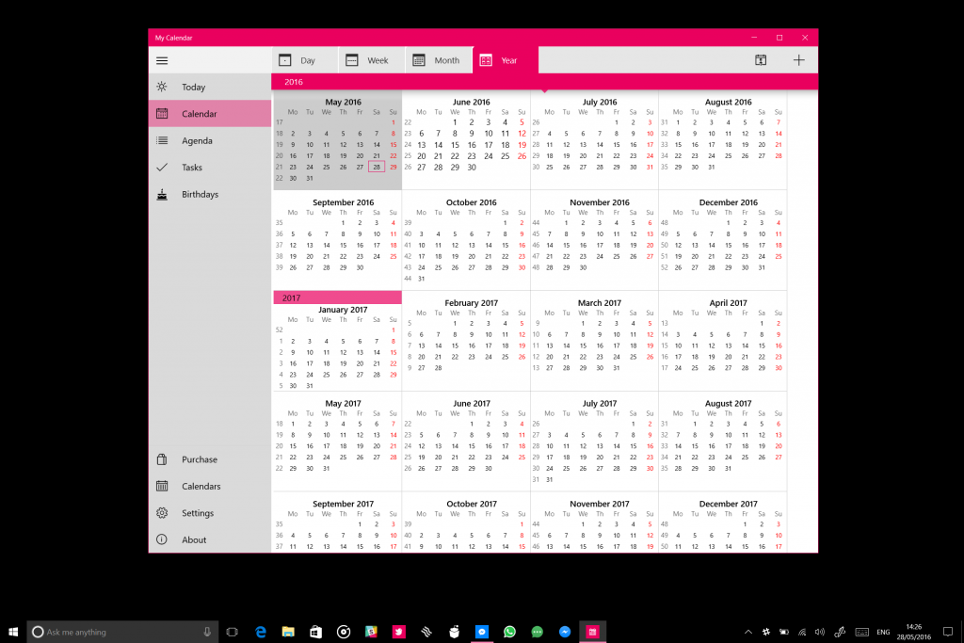The height and width of the screenshot is (643, 964).
Task: Add a new event with plus icon
Action: pos(797,59)
